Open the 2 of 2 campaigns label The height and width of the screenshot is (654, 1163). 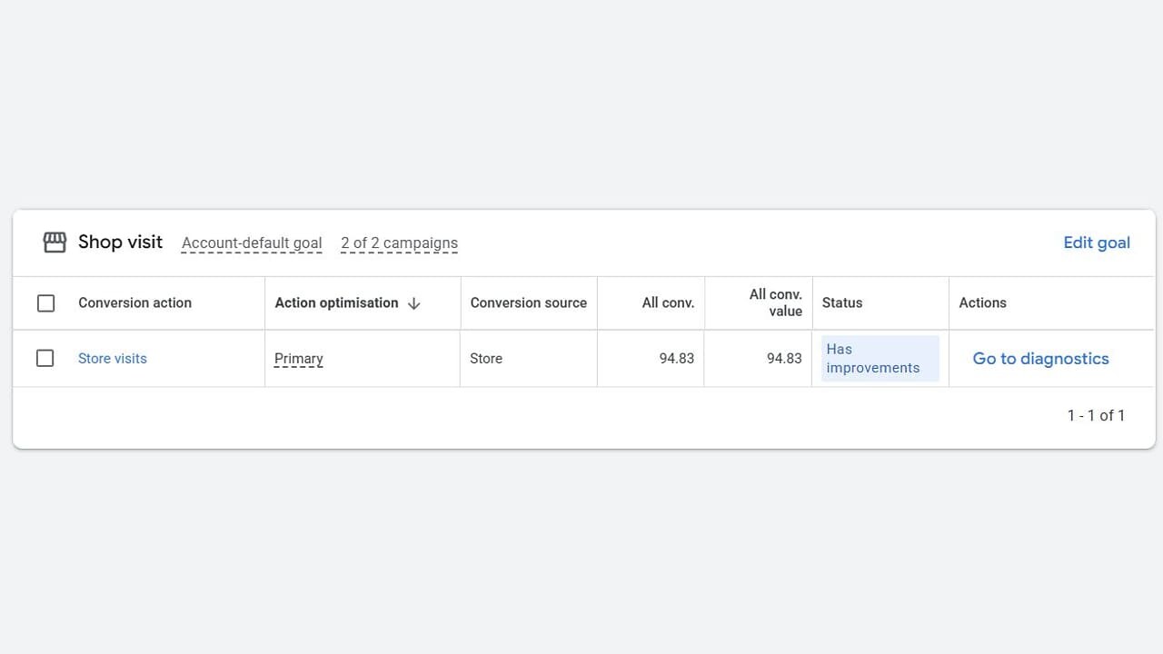point(399,243)
